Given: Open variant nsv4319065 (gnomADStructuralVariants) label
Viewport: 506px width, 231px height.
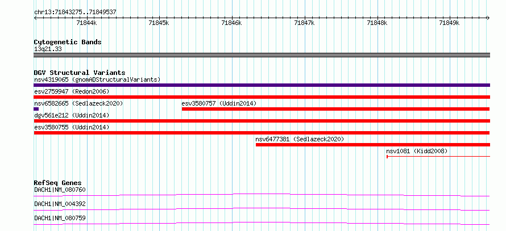Looking at the screenshot, I should 97,79.
